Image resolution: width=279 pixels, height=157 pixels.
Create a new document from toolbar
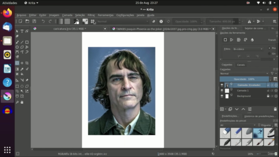20,21
